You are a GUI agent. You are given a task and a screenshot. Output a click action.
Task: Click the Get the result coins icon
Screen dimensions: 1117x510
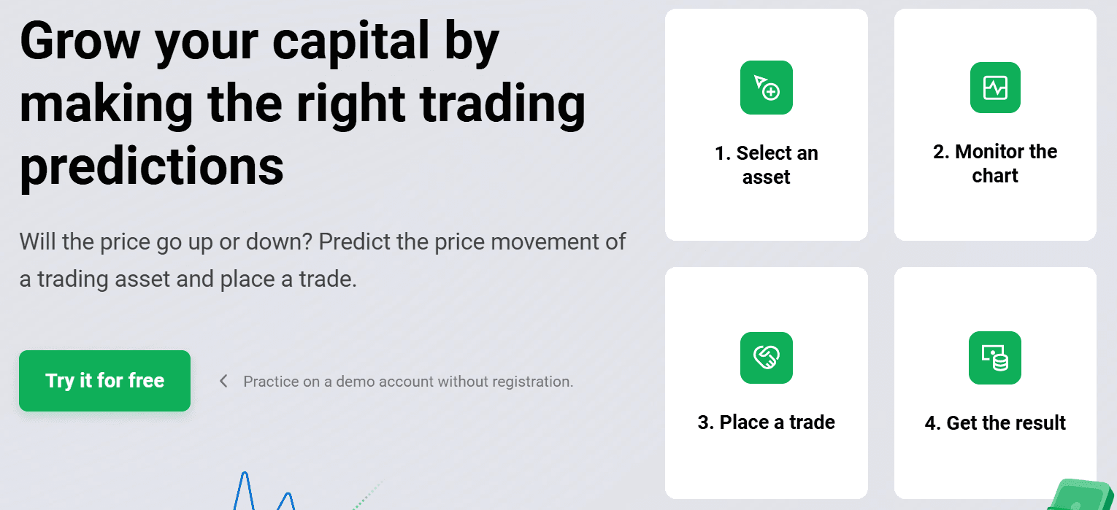click(x=995, y=358)
